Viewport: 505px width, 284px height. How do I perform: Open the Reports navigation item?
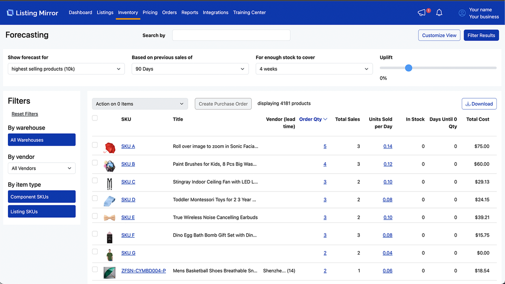point(190,13)
